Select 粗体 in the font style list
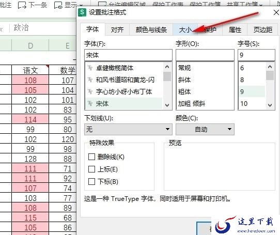This screenshot has width=280, height=235. click(x=184, y=91)
